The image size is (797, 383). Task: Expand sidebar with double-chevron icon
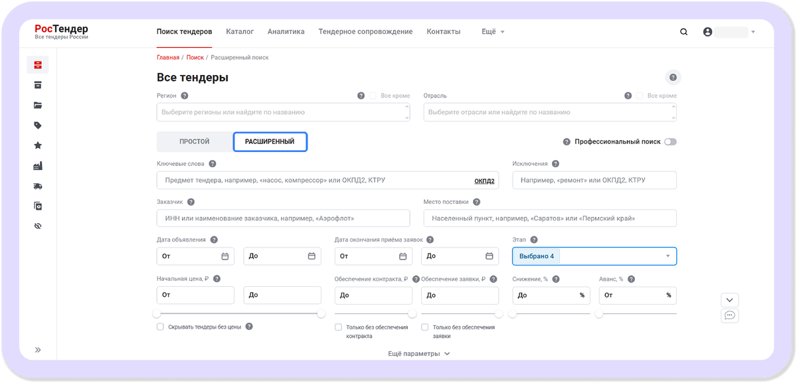(x=38, y=350)
